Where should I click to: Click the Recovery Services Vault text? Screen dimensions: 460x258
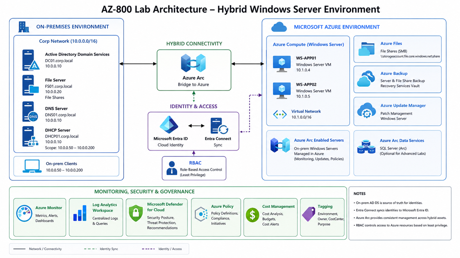click(400, 86)
